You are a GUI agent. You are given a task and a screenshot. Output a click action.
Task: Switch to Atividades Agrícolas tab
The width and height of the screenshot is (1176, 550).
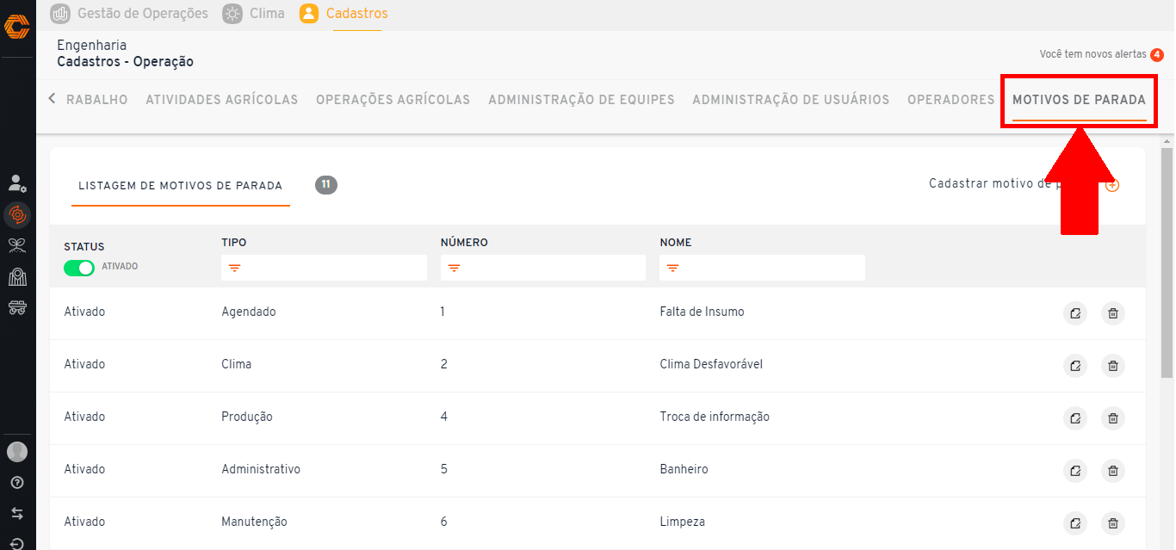point(222,100)
